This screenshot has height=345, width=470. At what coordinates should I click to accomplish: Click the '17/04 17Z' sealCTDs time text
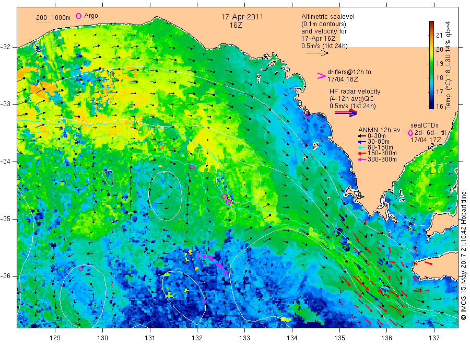coord(426,140)
